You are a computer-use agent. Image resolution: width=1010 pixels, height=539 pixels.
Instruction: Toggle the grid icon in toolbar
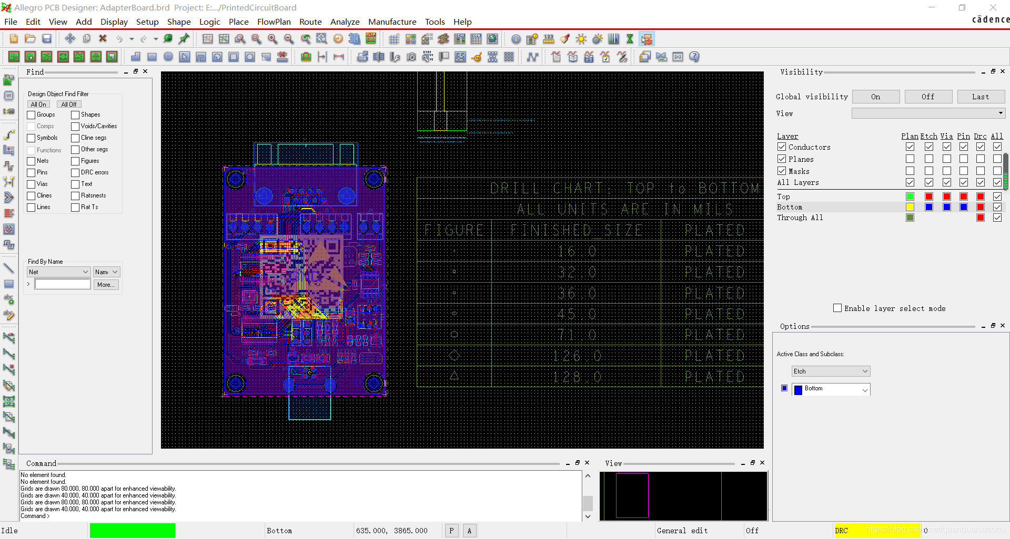point(394,39)
